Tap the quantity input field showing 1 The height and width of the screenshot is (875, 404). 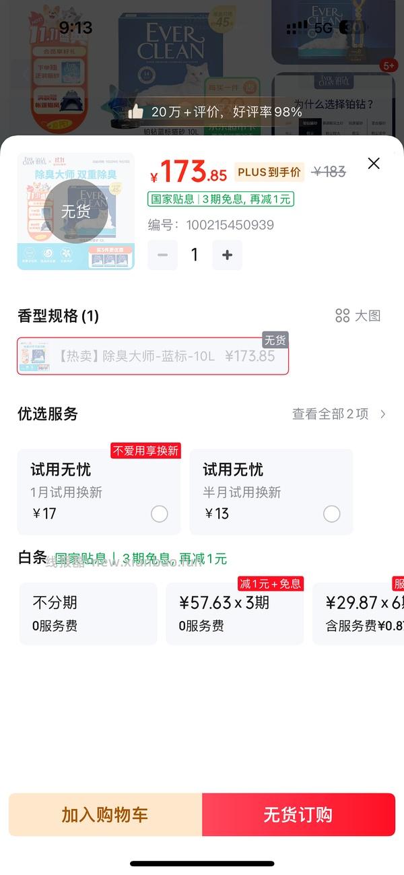(194, 255)
